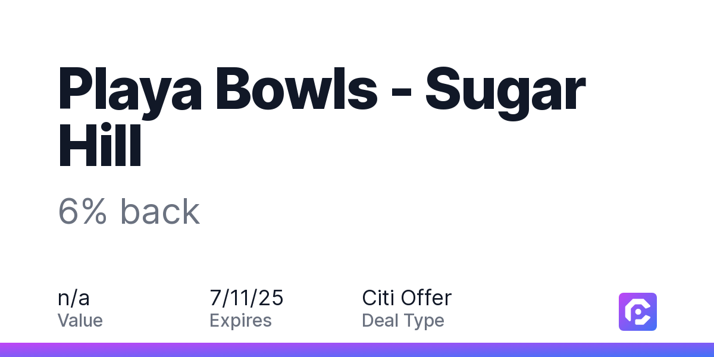Image resolution: width=714 pixels, height=357 pixels.
Task: Click the purple-blue gradient bar at bottom
Action: [357, 350]
